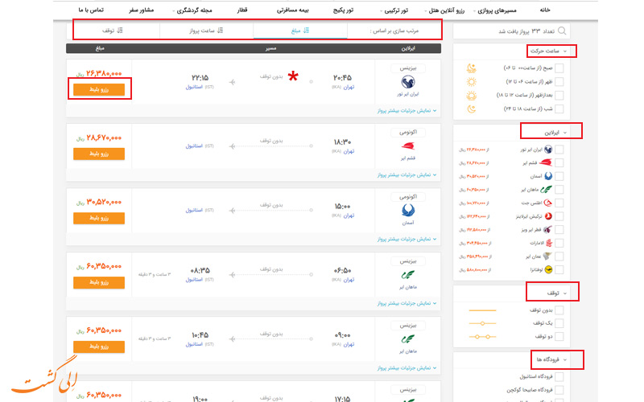The image size is (644, 402).
Task: Check the صبح (00 to 06) departure time box
Action: point(559,68)
